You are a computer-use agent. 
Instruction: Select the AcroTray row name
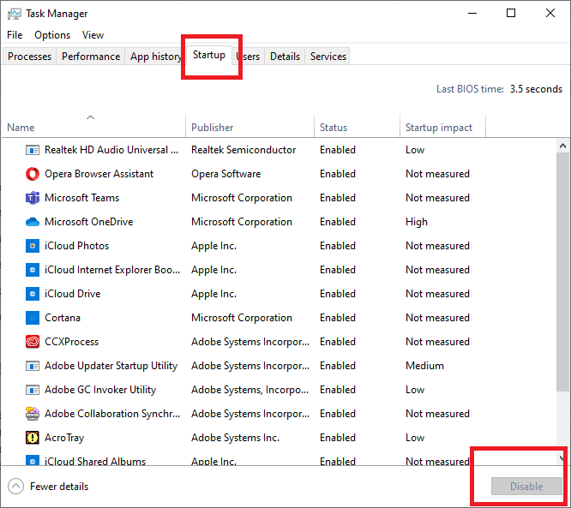click(x=64, y=438)
